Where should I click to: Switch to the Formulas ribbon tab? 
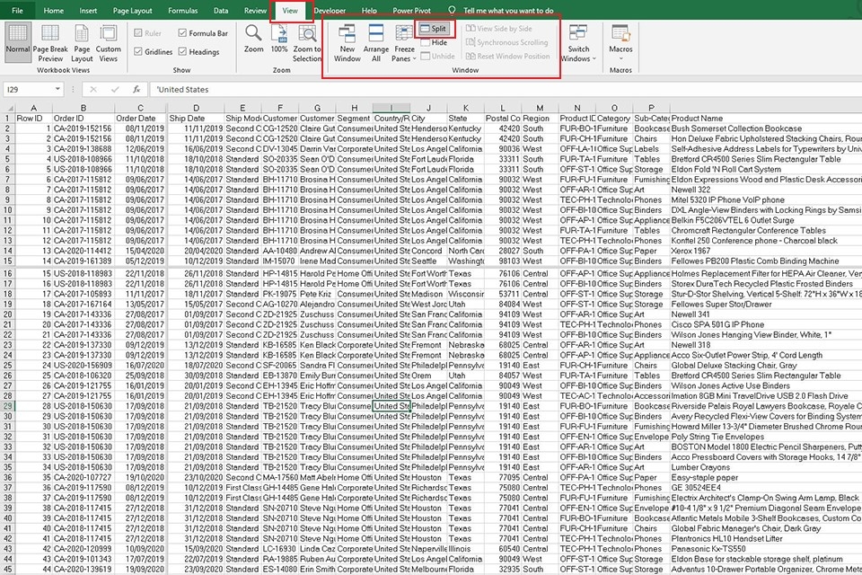[x=182, y=11]
